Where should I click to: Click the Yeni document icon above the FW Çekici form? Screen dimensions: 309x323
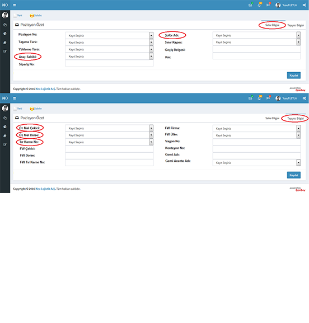coord(15,109)
